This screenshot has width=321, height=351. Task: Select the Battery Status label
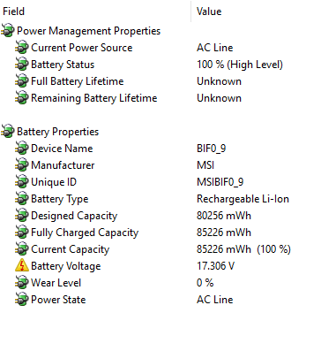[x=63, y=65]
